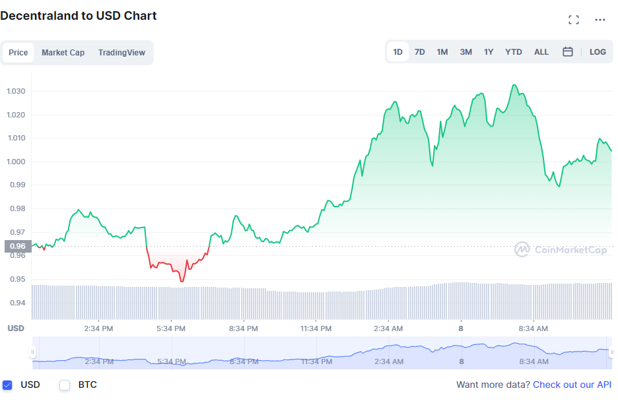Select the 1Y time range
The height and width of the screenshot is (403, 618).
(489, 52)
